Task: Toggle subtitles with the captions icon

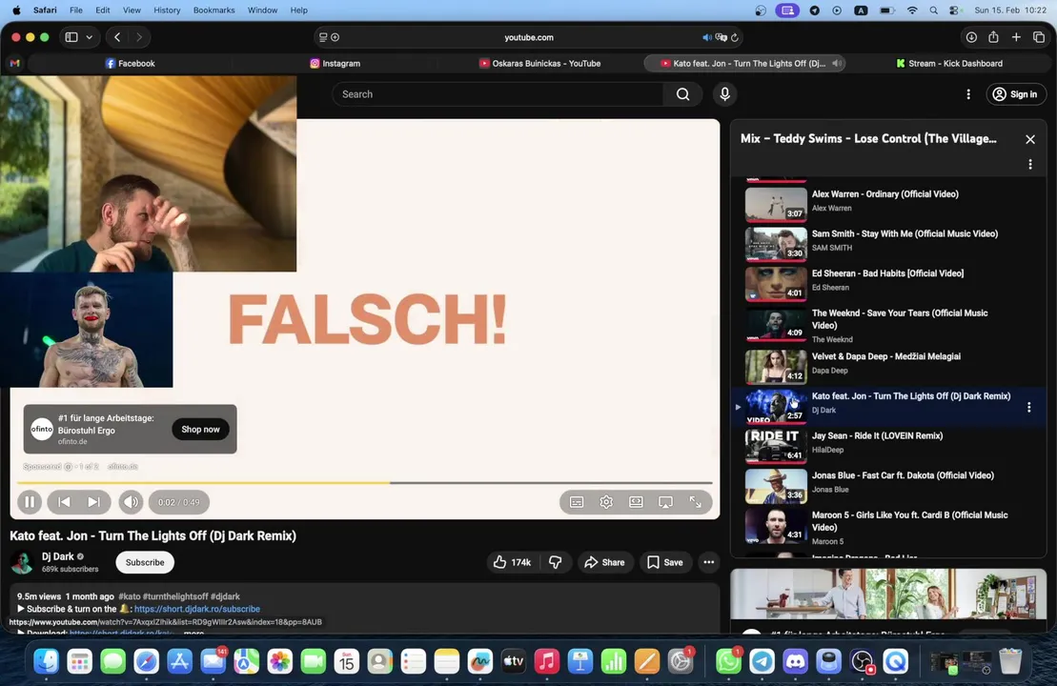Action: 577,502
